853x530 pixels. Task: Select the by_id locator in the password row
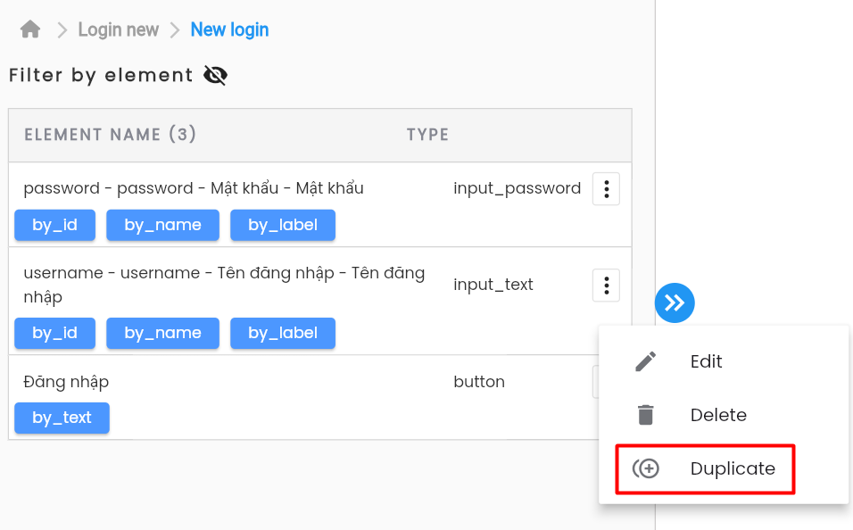pos(55,225)
